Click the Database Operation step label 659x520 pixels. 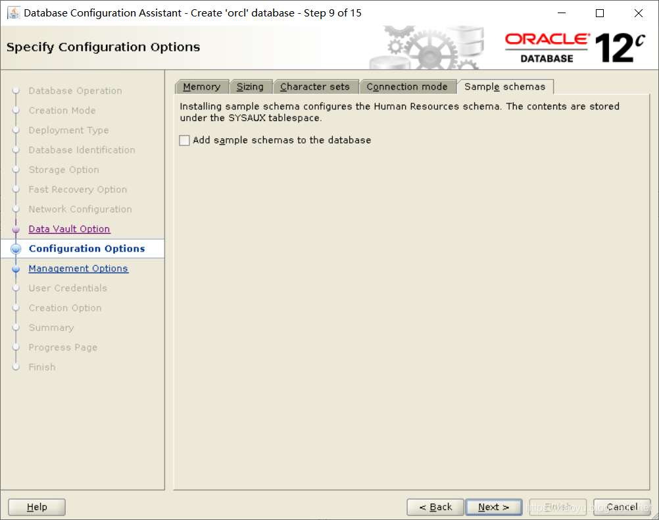(75, 91)
